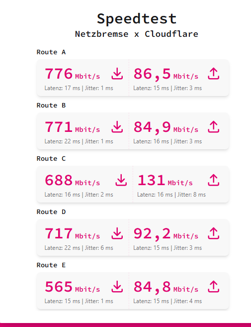Click the Route C upload icon
Image resolution: width=251 pixels, height=327 pixels.
pos(214,180)
